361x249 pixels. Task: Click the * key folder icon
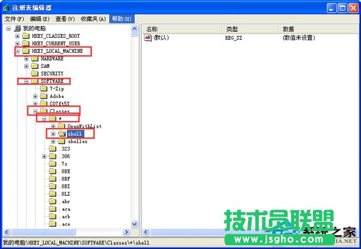click(53, 118)
